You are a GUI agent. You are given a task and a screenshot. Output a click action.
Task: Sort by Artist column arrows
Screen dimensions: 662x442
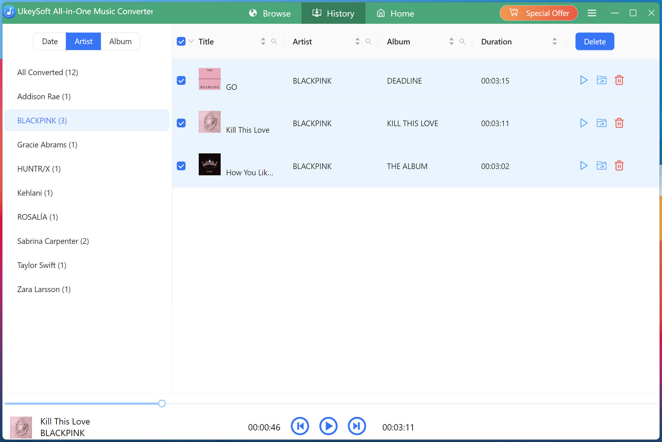pyautogui.click(x=357, y=41)
